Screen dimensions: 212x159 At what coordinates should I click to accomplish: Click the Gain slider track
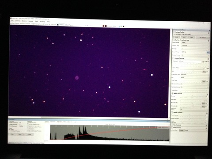191,72
